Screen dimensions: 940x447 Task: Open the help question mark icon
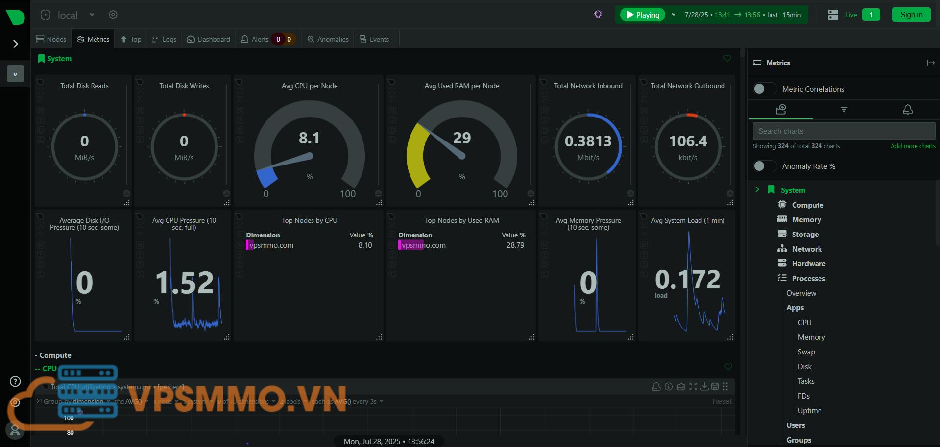(15, 381)
